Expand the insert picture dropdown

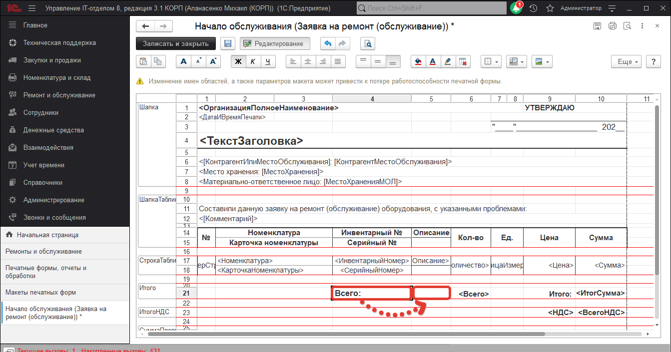point(542,61)
